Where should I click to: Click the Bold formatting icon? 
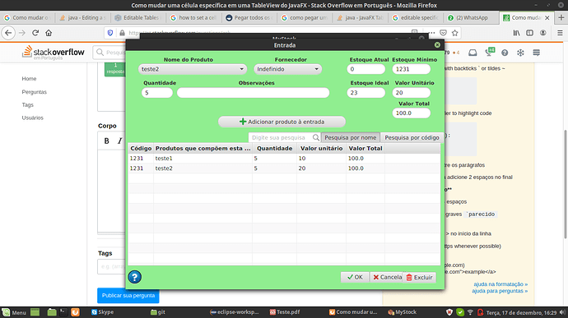tap(106, 141)
